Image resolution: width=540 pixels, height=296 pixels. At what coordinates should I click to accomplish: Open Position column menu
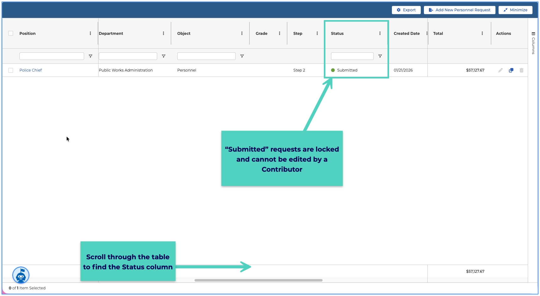90,33
